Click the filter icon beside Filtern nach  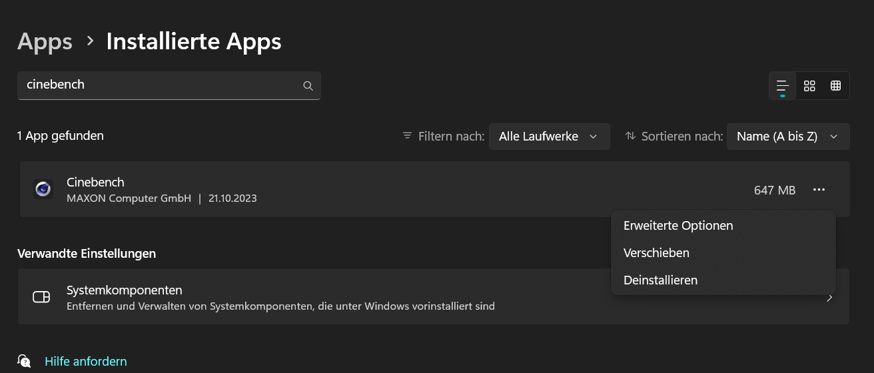(407, 136)
